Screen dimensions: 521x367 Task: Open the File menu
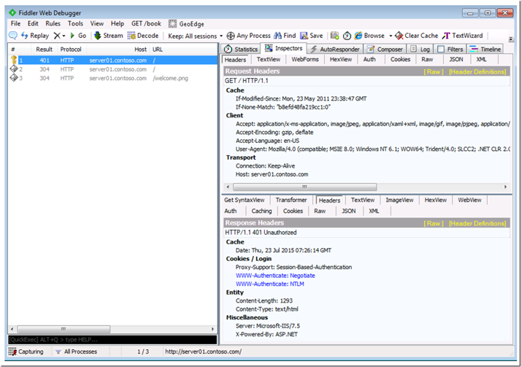(15, 24)
